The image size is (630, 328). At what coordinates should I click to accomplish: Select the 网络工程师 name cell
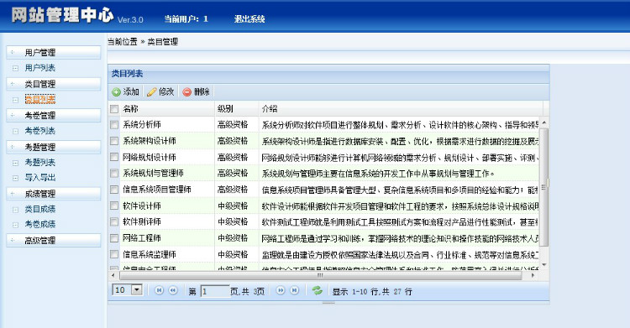point(142,238)
